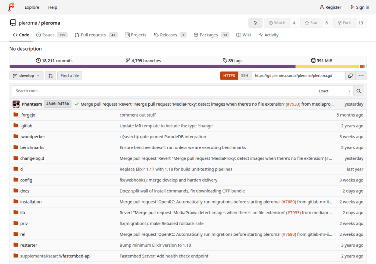Click the Sign in link
Screen dimensions: 376x264
click(360, 7)
